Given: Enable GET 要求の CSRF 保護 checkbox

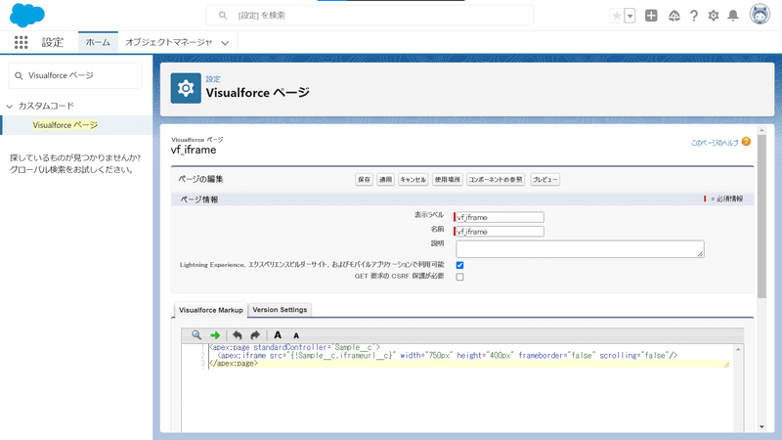Looking at the screenshot, I should 459,277.
